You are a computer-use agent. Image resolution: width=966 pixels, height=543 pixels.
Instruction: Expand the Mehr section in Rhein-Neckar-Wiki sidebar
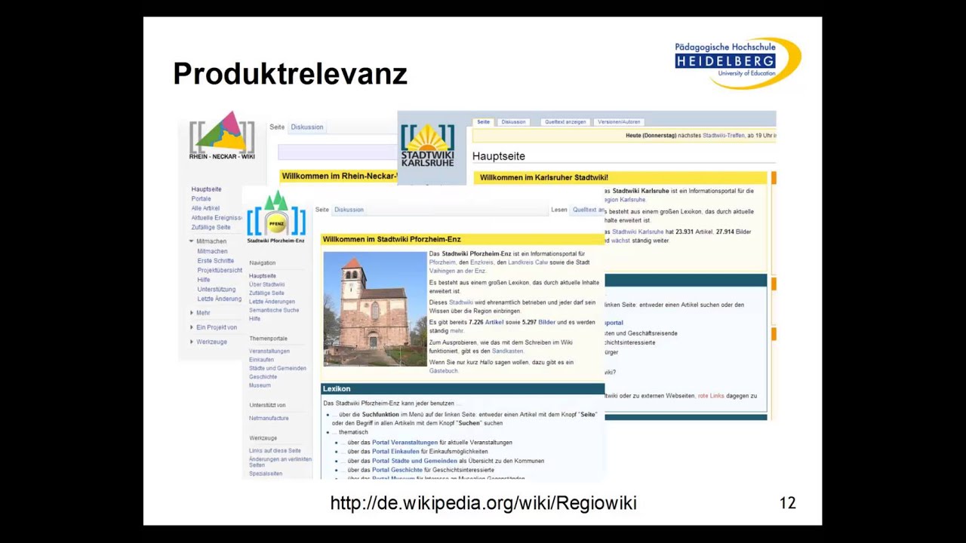click(x=191, y=313)
